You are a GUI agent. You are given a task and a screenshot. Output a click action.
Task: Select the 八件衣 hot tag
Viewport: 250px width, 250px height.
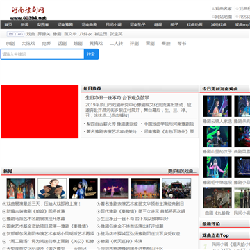point(85,34)
